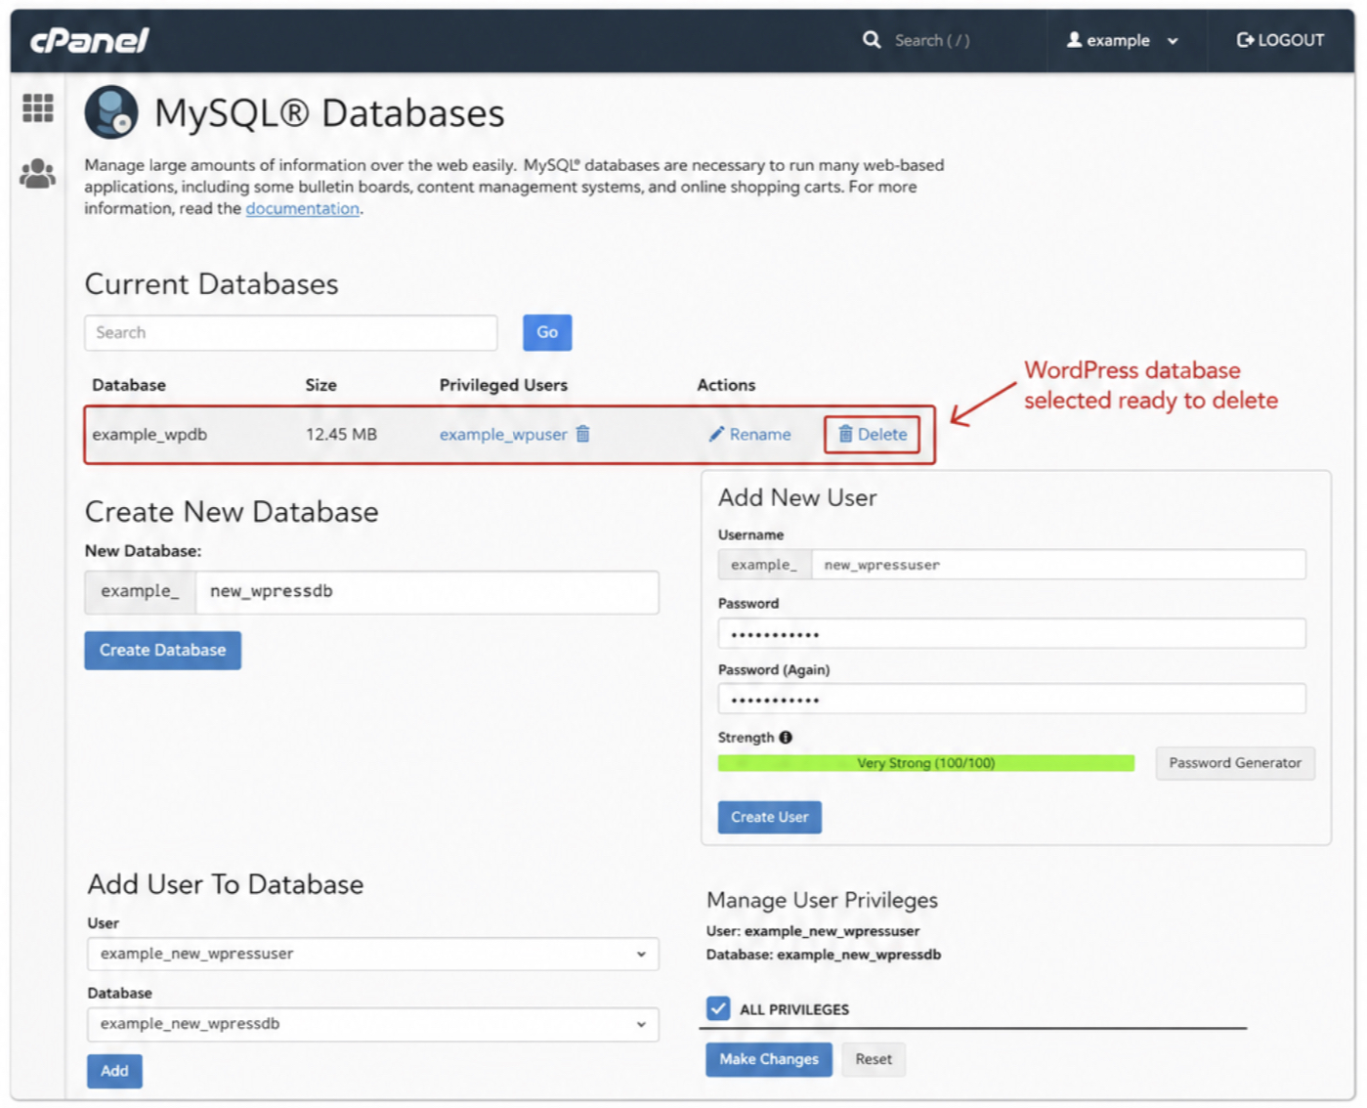The height and width of the screenshot is (1108, 1367).
Task: Focus the Current Databases search field
Action: click(x=291, y=333)
